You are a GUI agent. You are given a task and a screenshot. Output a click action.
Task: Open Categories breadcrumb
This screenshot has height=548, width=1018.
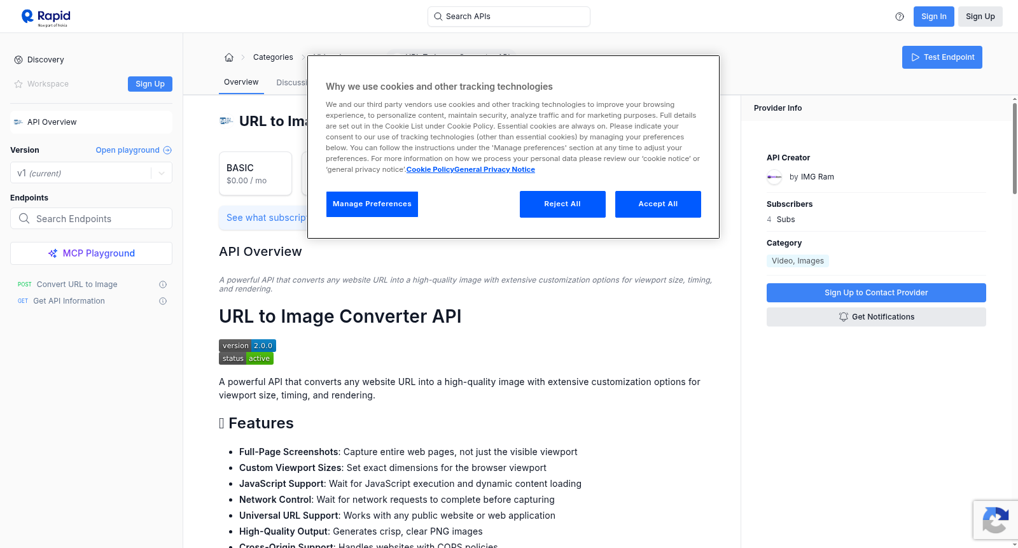pos(273,57)
